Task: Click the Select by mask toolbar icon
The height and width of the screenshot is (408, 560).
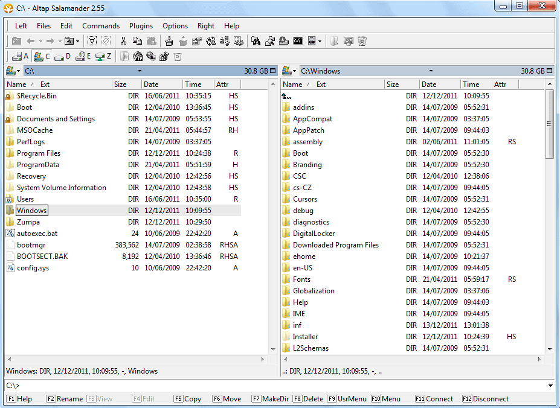Action: point(92,41)
